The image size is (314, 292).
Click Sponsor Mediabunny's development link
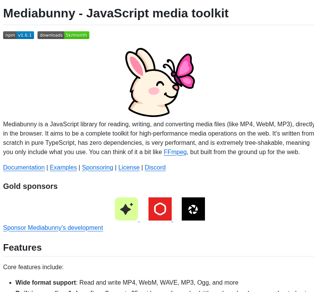[x=53, y=227]
